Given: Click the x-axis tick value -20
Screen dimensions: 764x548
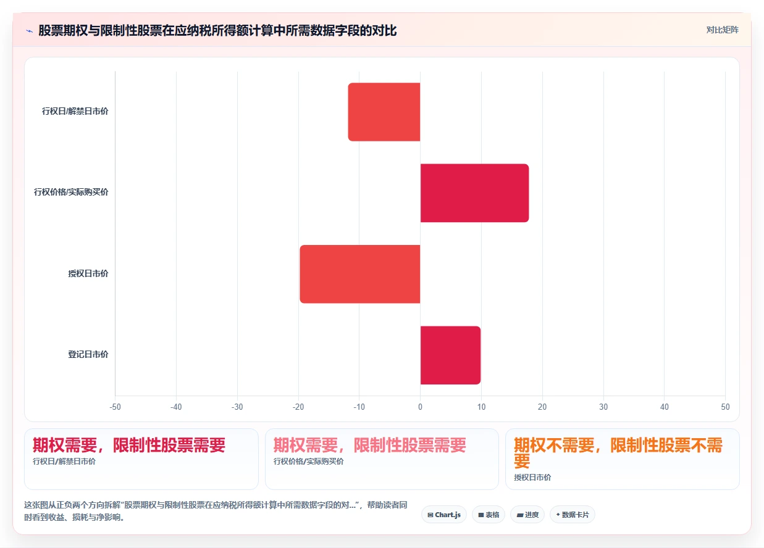Looking at the screenshot, I should tap(298, 407).
